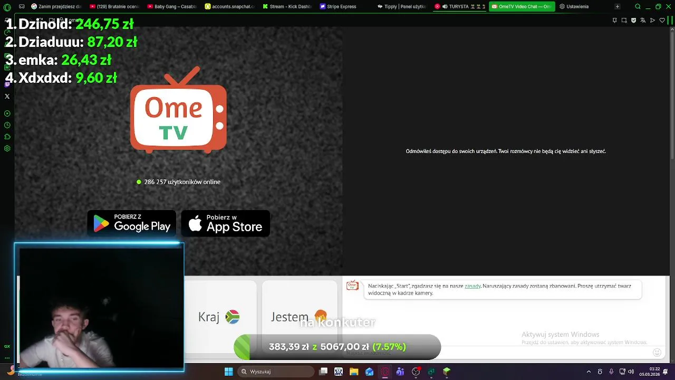Open the workspaces icon beside the Opera logo
This screenshot has width=675, height=380.
(x=22, y=7)
